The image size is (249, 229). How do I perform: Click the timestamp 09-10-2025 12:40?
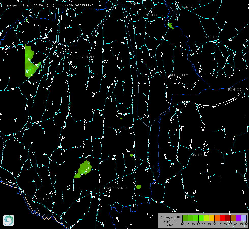81,5
